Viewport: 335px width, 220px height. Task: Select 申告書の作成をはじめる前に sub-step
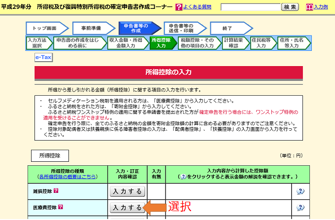click(80, 43)
